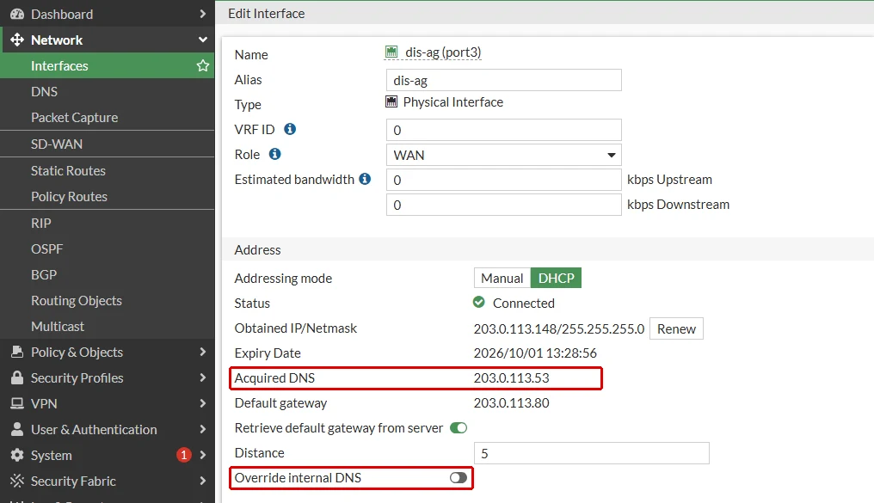
Task: Click the expiry date 2026/10/01 13:28:56
Action: tap(535, 353)
